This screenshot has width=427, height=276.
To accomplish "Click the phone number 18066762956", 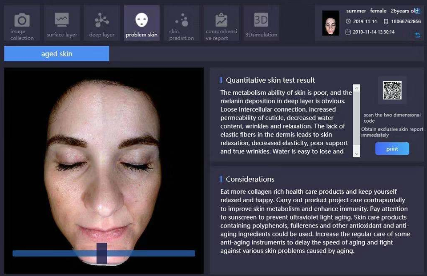I will (406, 21).
